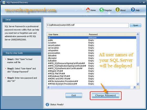Screen dimensions: 147x110
Task: Click the green Register key icon
Action: 102,10
